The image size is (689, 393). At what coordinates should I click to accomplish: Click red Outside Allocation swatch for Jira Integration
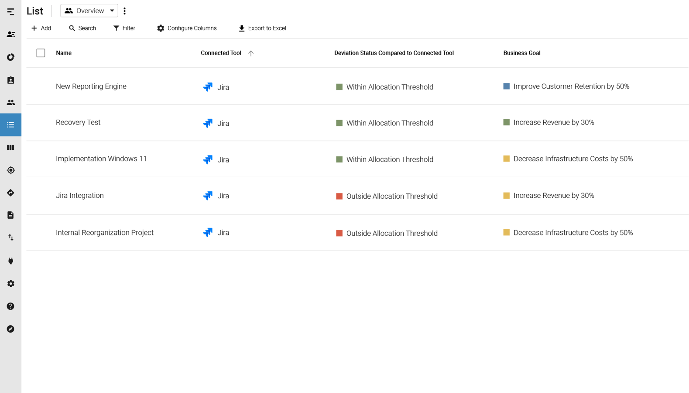pos(339,196)
